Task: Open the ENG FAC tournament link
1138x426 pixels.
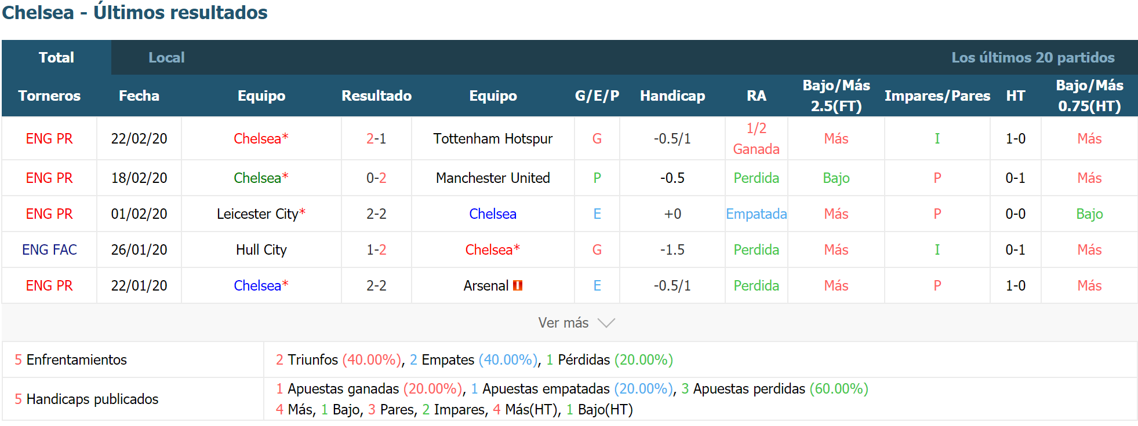Action: 49,250
